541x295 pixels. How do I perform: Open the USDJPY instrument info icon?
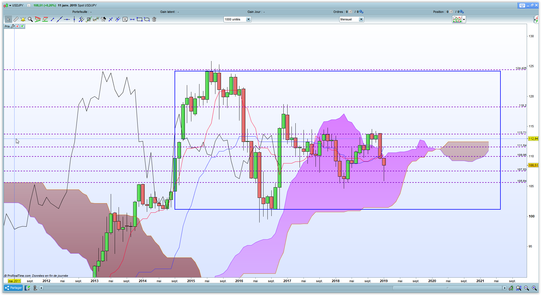[29, 5]
